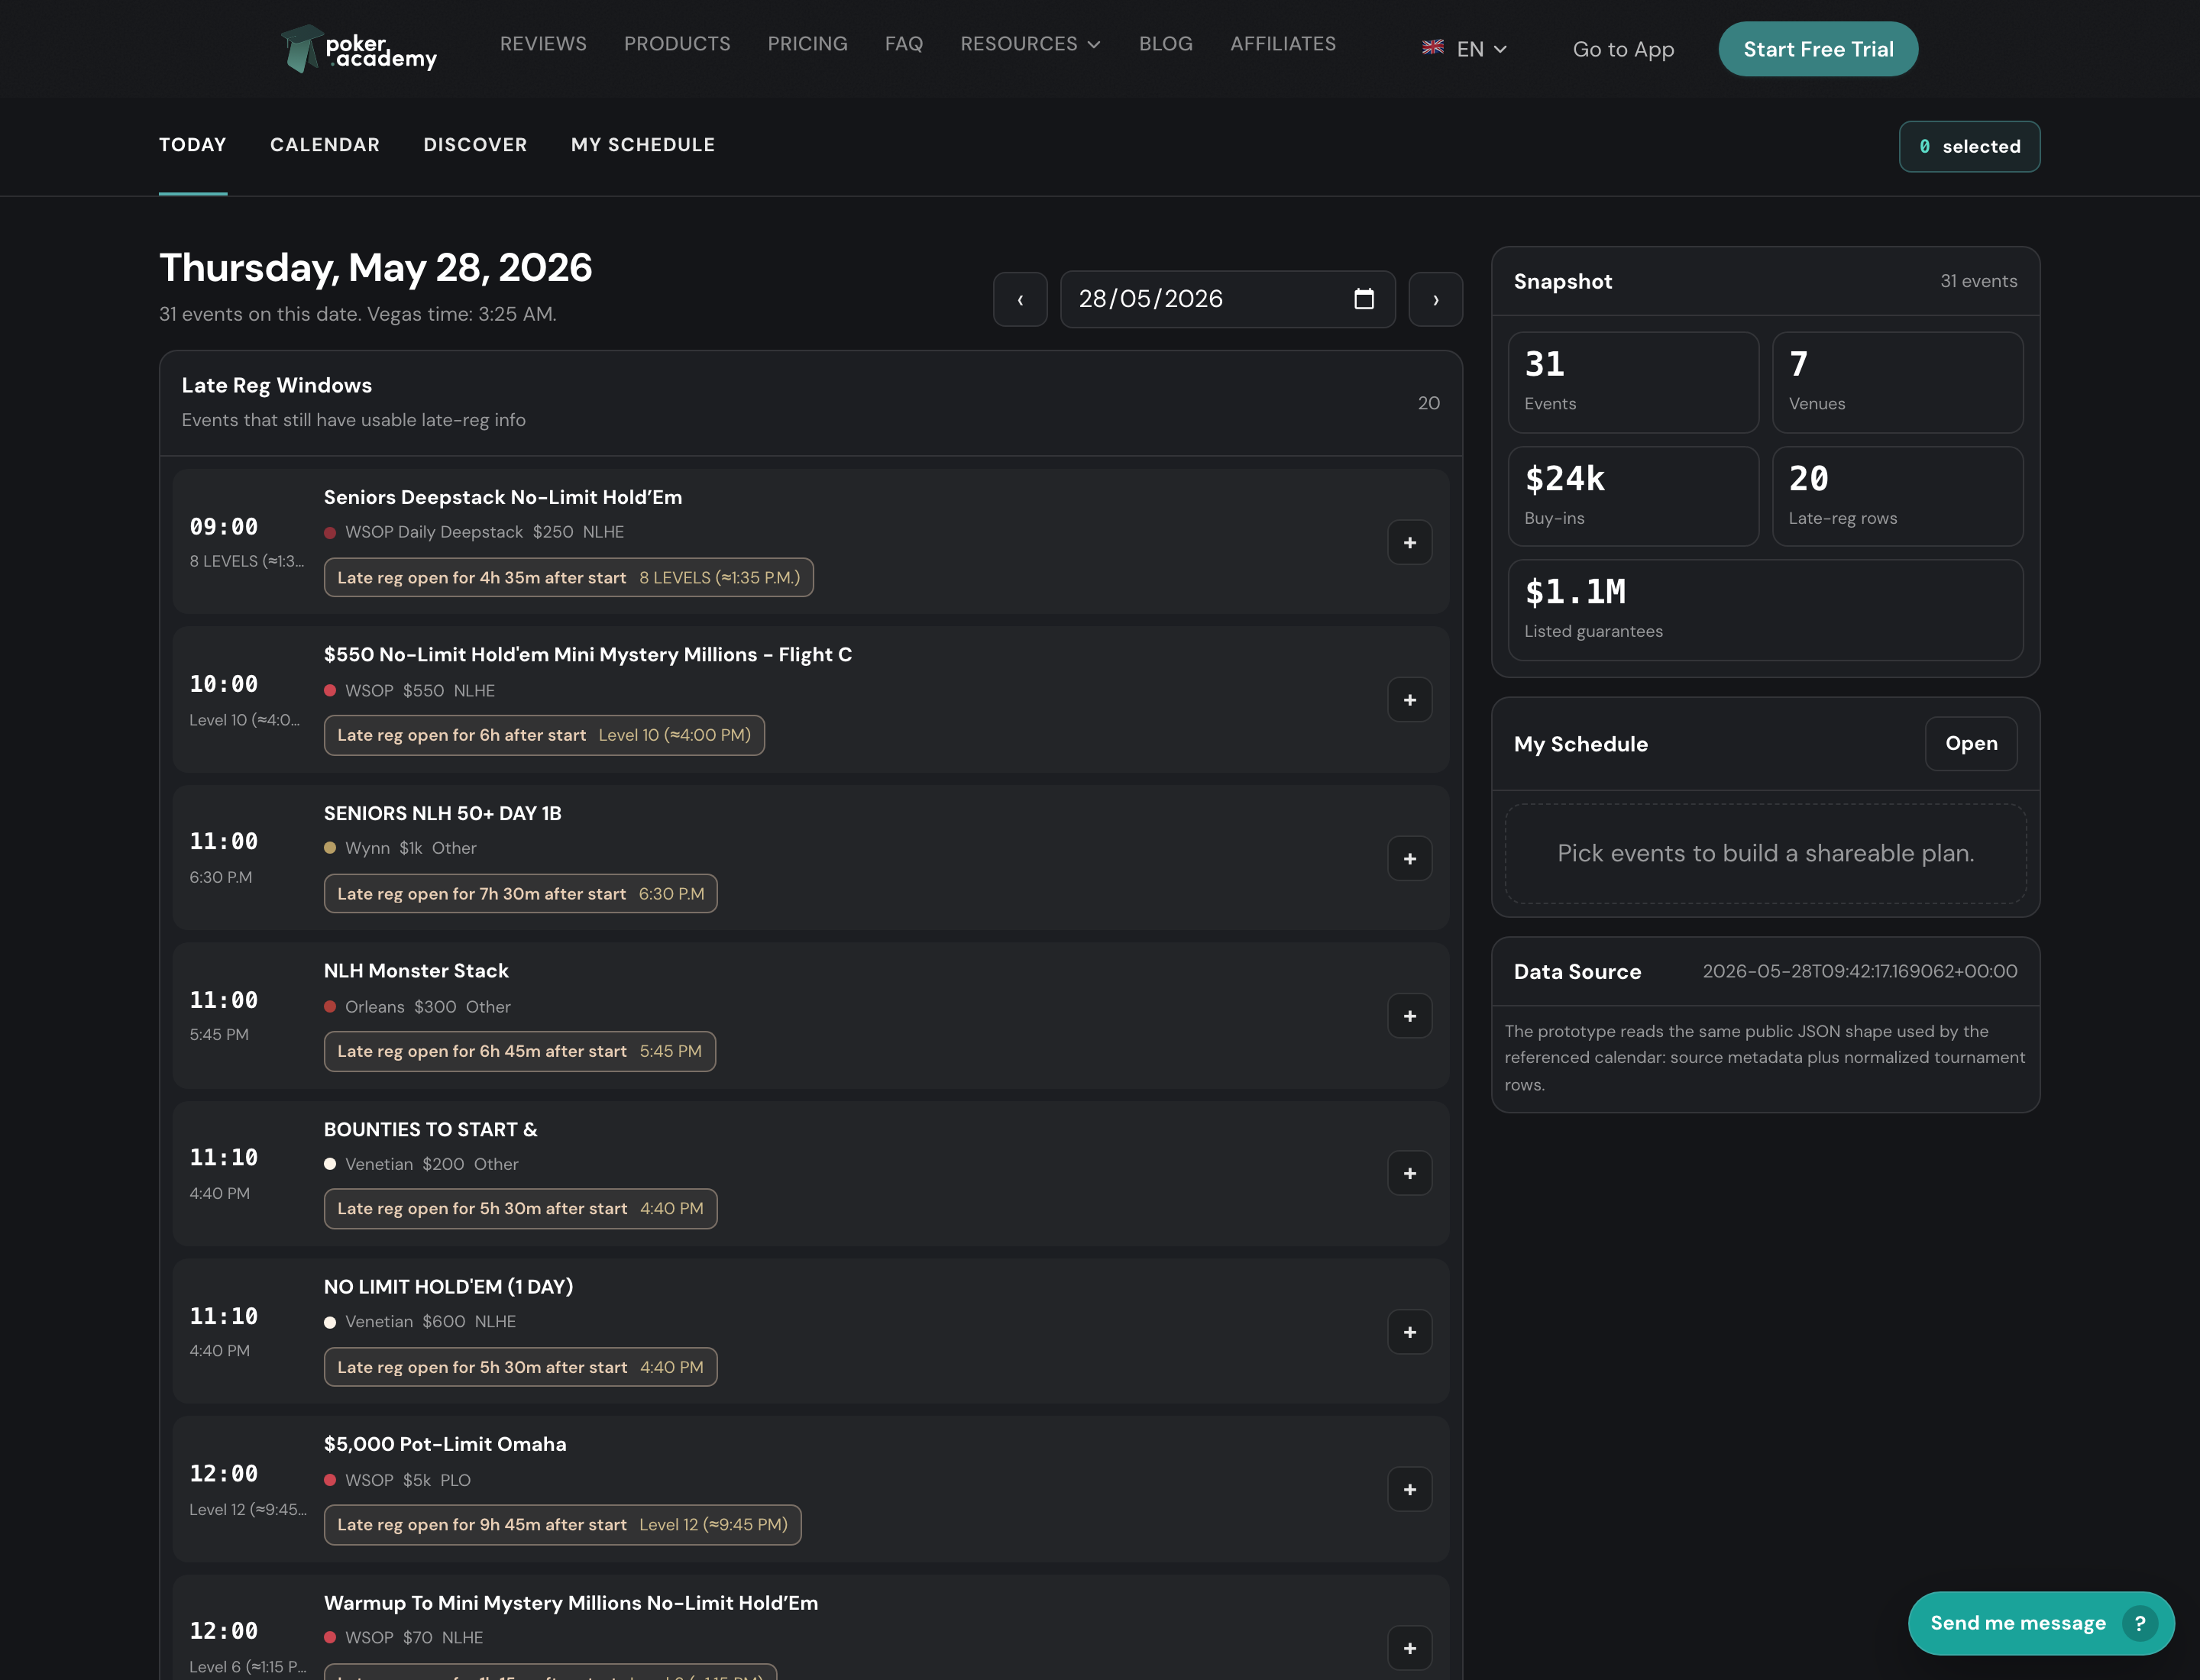Click the Data Source timestamp text
2200x1680 pixels.
(x=1859, y=971)
